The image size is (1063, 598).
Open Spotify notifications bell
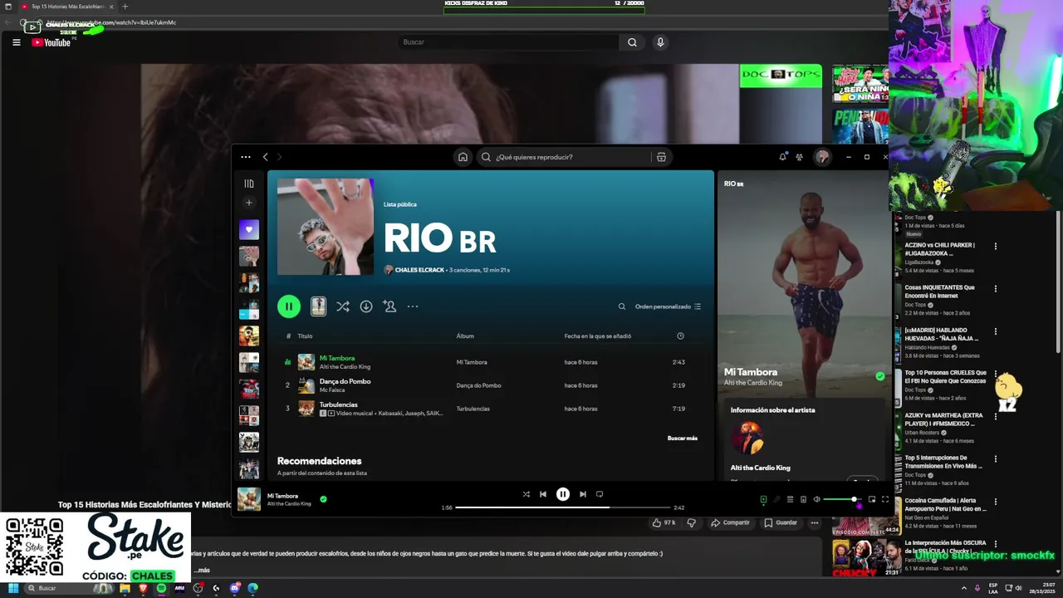click(x=782, y=156)
